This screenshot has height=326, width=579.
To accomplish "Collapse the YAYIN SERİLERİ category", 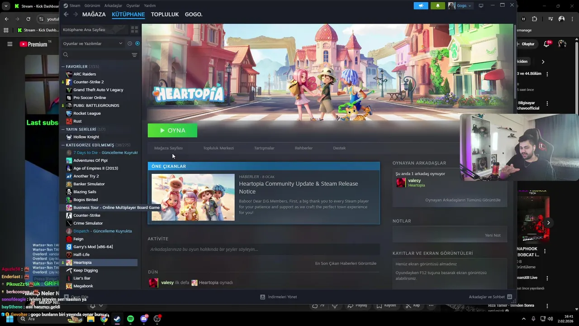I will click(x=63, y=129).
